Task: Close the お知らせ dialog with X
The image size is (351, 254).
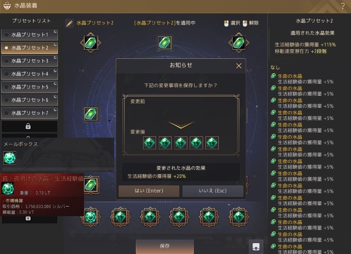Action: tap(239, 66)
